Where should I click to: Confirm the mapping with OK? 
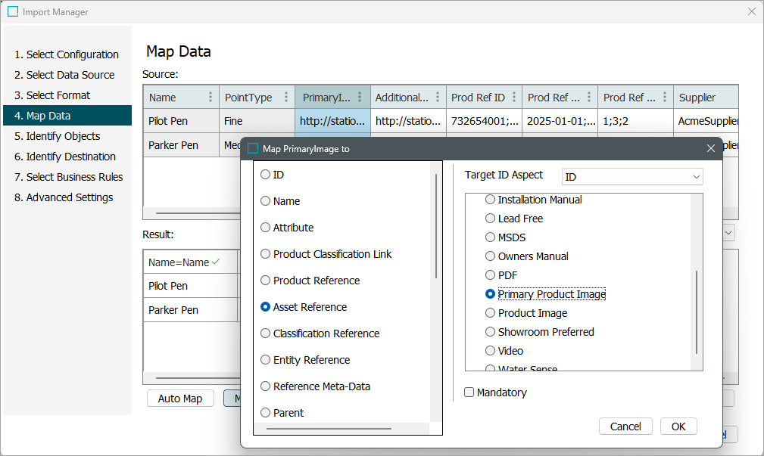678,427
